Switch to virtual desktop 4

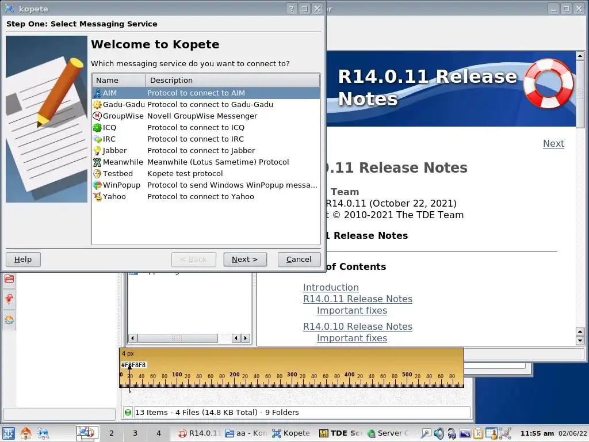click(x=159, y=433)
